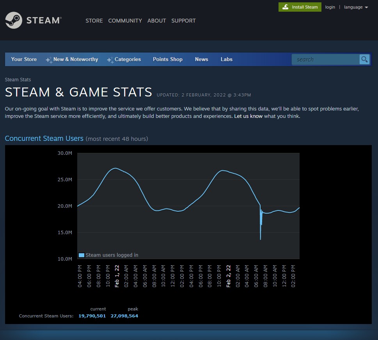Click the plus icon beside New & Noteworthy
378x340 pixels.
coord(49,60)
